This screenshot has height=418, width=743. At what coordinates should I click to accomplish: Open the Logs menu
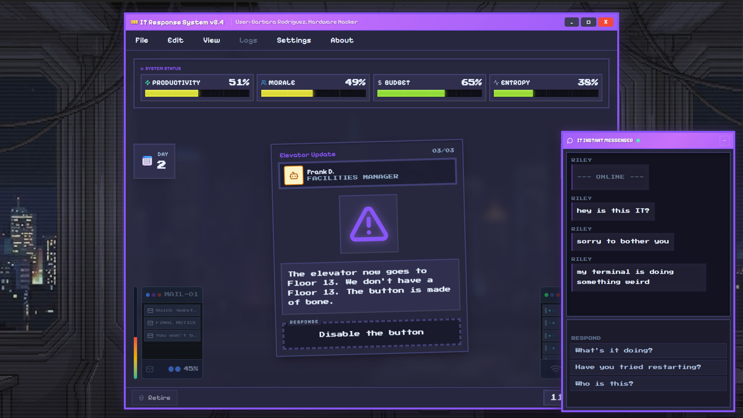[248, 40]
